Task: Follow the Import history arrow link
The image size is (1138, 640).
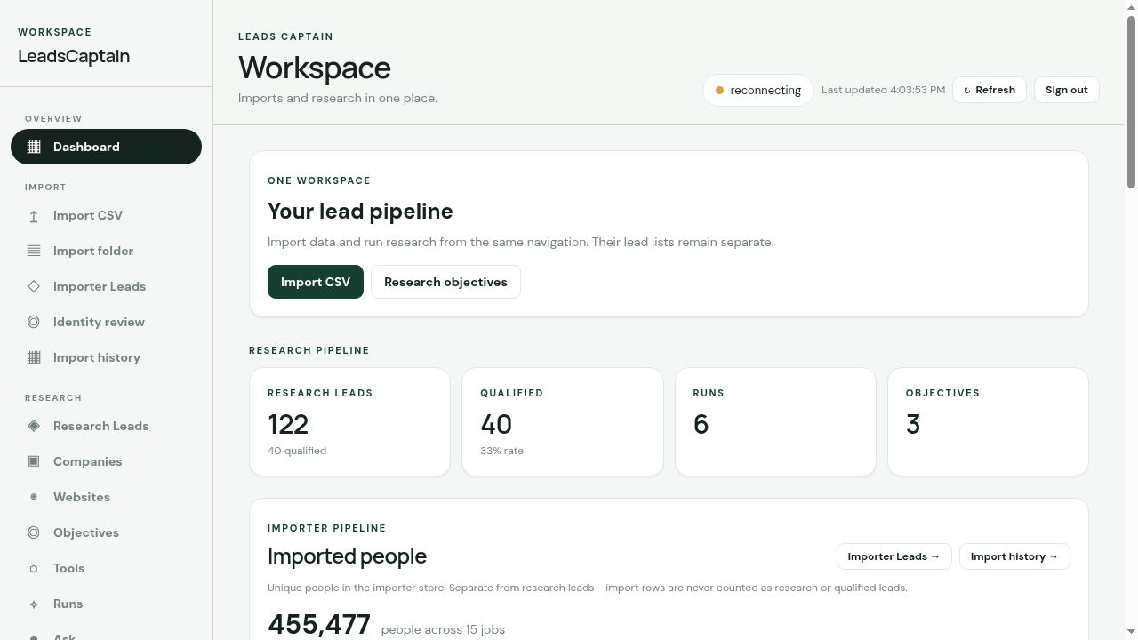Action: (1014, 556)
